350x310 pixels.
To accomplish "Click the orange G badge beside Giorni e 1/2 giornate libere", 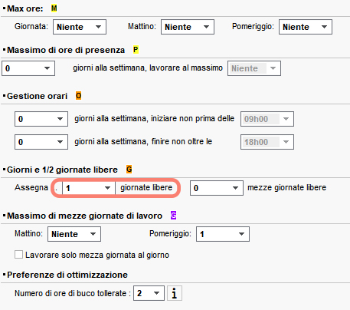I will 129,170.
